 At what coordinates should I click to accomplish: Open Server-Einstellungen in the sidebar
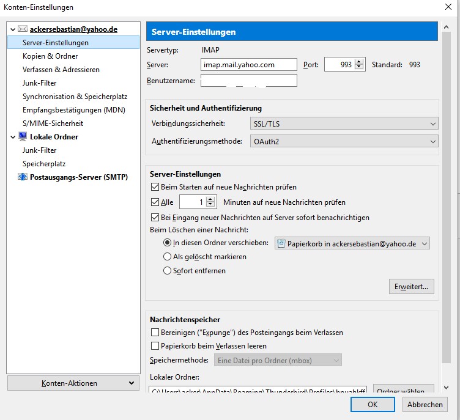(x=73, y=43)
